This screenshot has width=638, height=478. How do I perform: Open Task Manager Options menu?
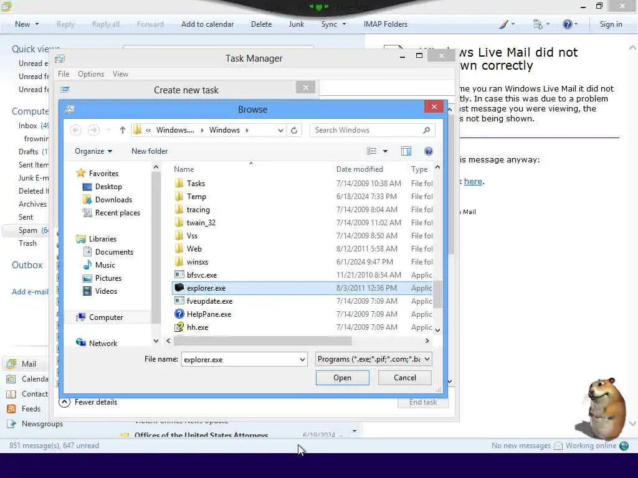click(91, 74)
